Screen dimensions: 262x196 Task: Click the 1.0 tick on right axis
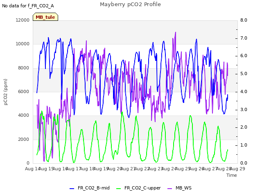(244, 145)
